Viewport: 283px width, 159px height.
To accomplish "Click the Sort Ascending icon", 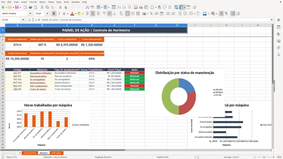I will tap(119, 7).
